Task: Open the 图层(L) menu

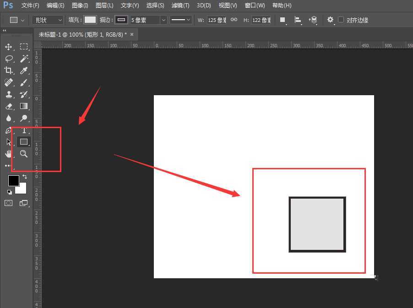Action: (x=104, y=5)
